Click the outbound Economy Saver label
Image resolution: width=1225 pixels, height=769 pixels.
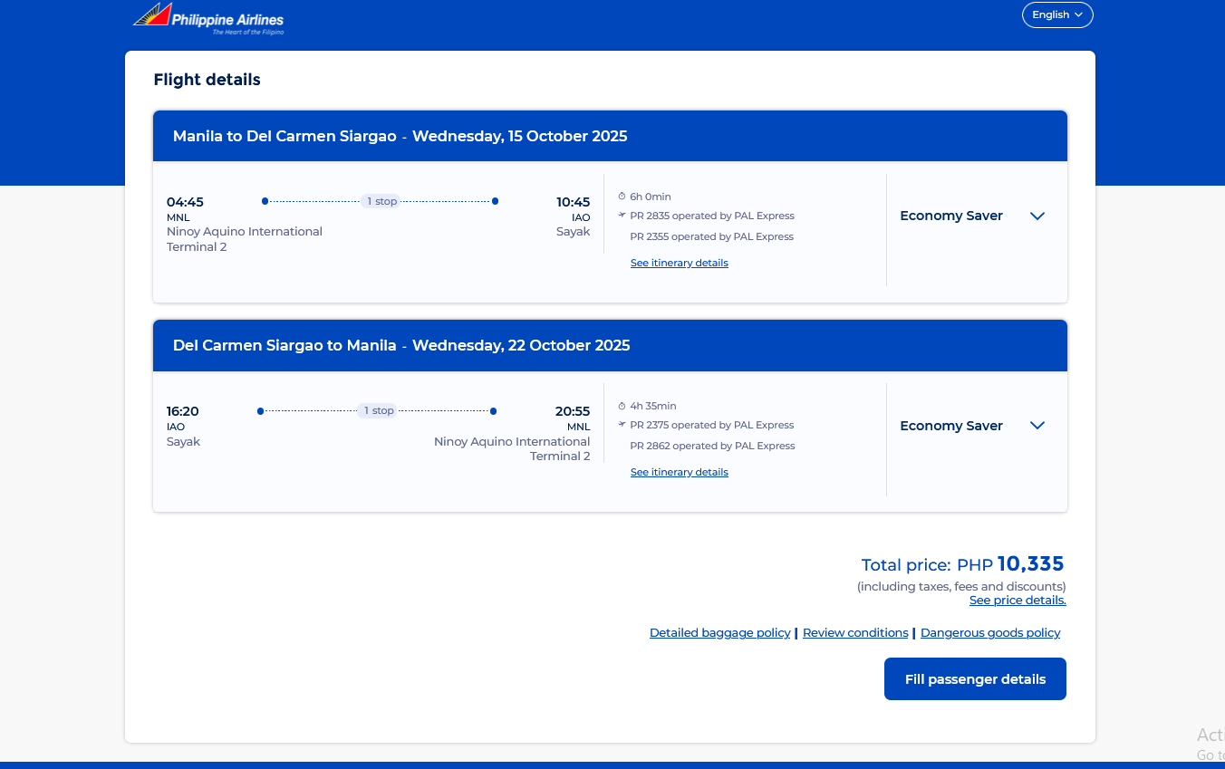951,216
